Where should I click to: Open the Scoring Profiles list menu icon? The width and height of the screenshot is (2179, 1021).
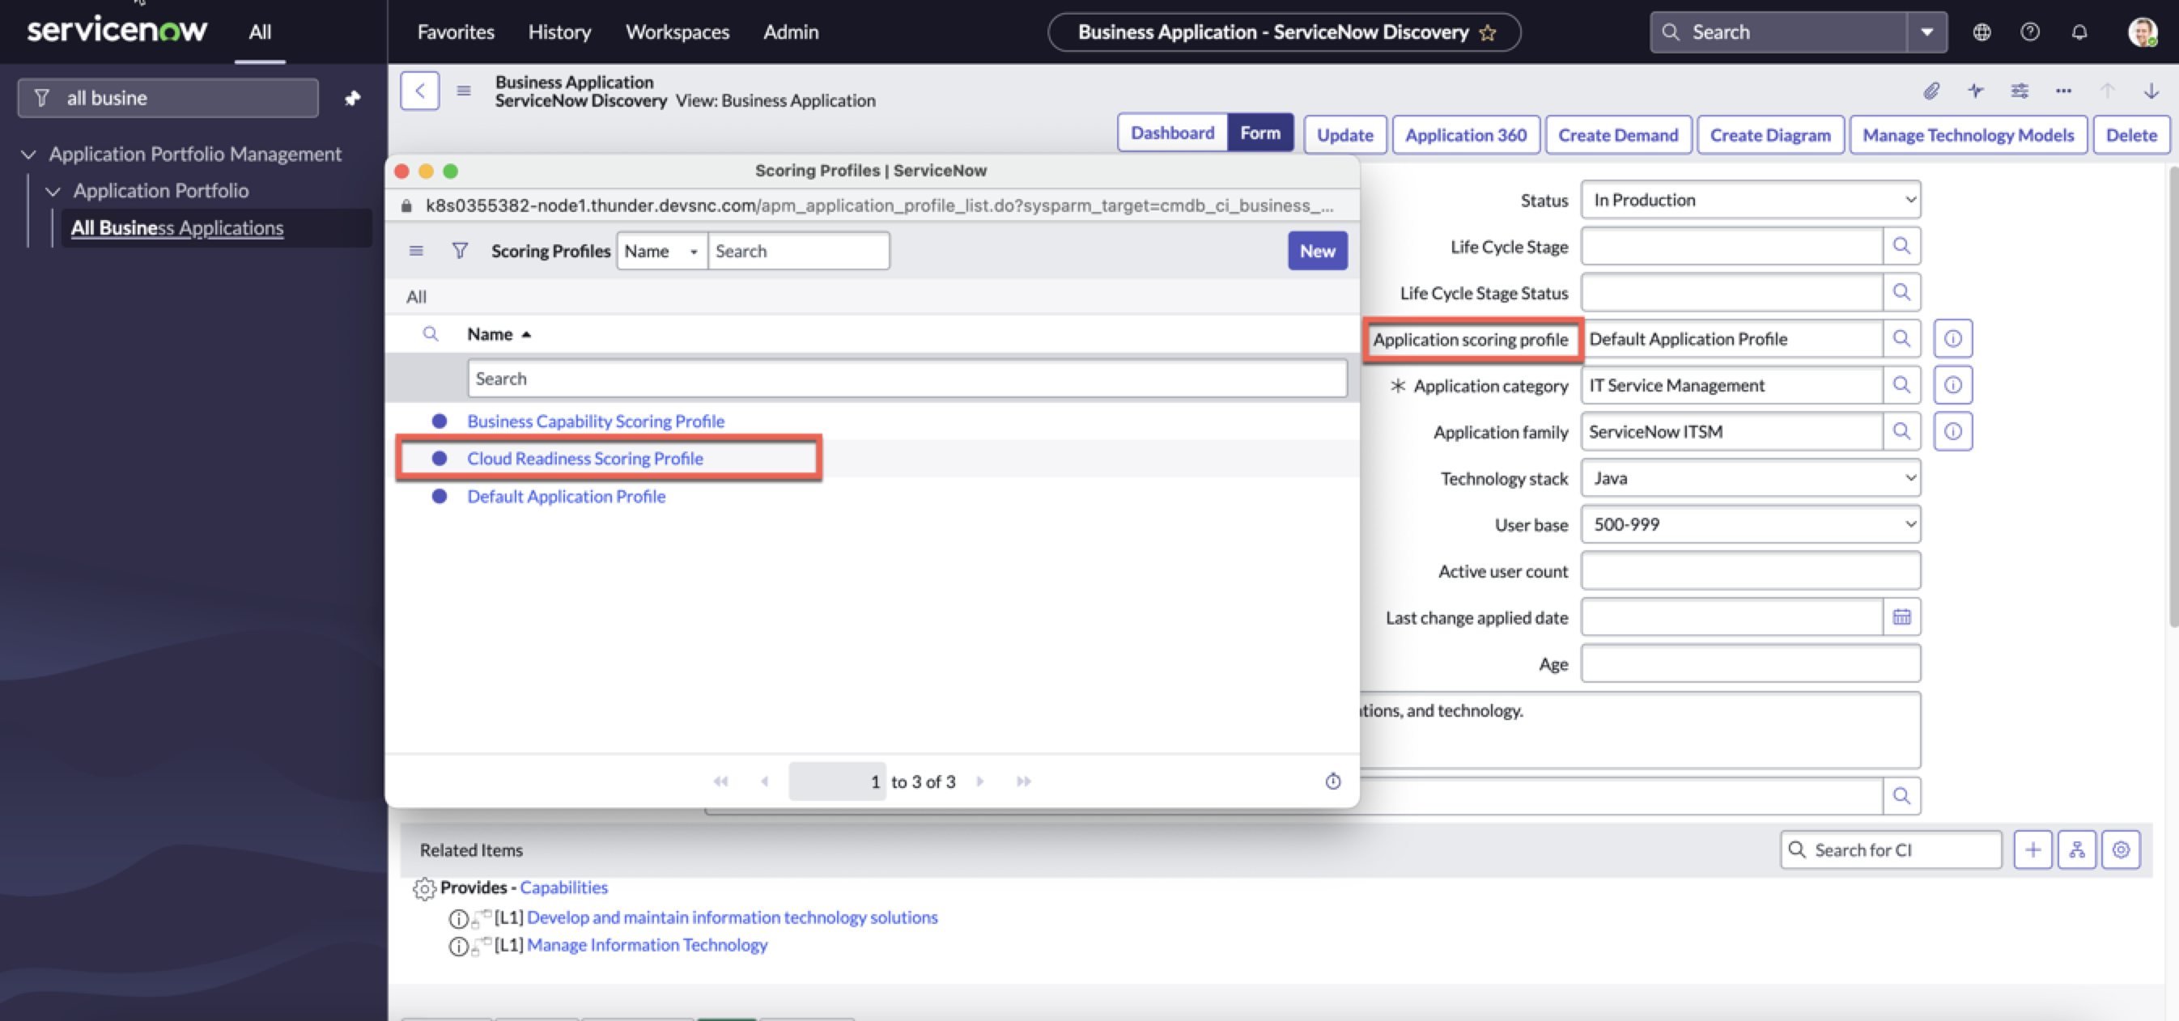point(415,251)
